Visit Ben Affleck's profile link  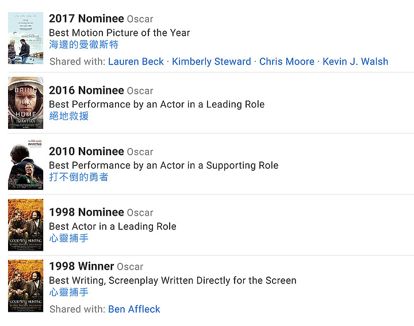pos(134,309)
